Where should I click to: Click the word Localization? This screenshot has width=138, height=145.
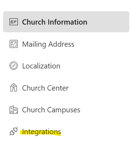pos(41,66)
